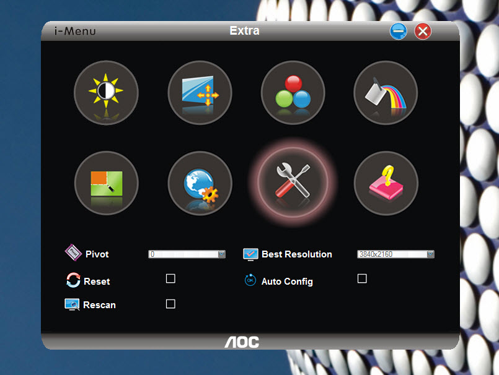
Task: Click the Rescan label text
Action: 99,305
